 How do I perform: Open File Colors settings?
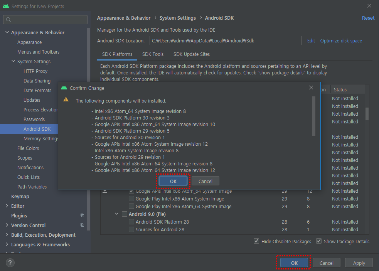(x=28, y=148)
